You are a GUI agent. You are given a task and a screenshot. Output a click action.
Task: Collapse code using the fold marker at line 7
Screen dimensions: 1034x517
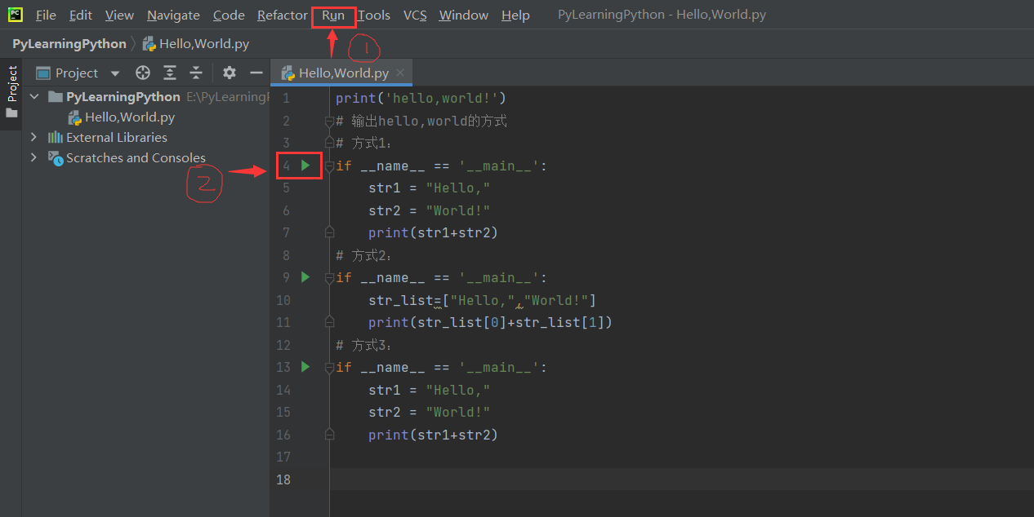329,232
